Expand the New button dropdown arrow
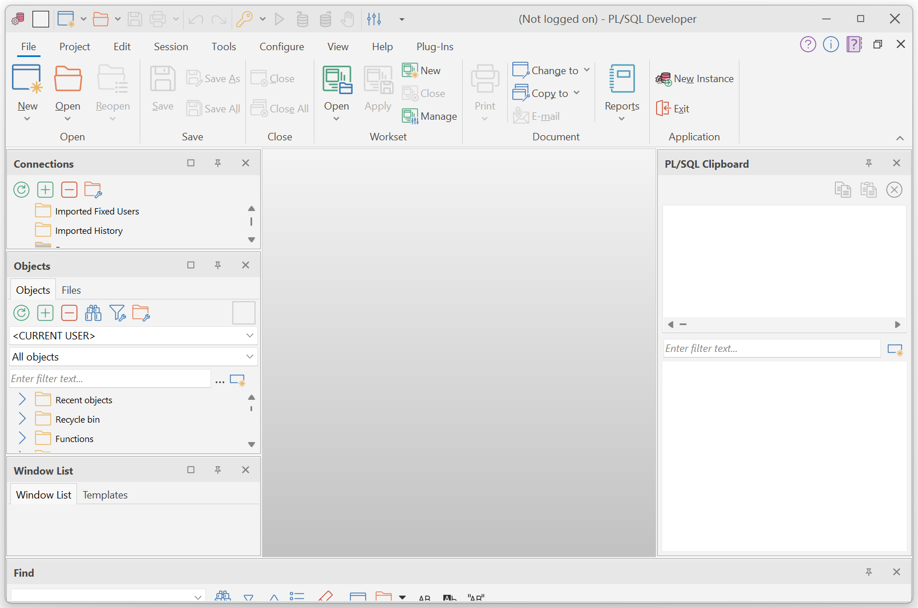This screenshot has width=918, height=608. click(27, 119)
